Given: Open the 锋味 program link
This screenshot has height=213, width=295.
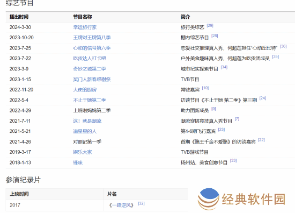Looking at the screenshot, I should (x=78, y=162).
